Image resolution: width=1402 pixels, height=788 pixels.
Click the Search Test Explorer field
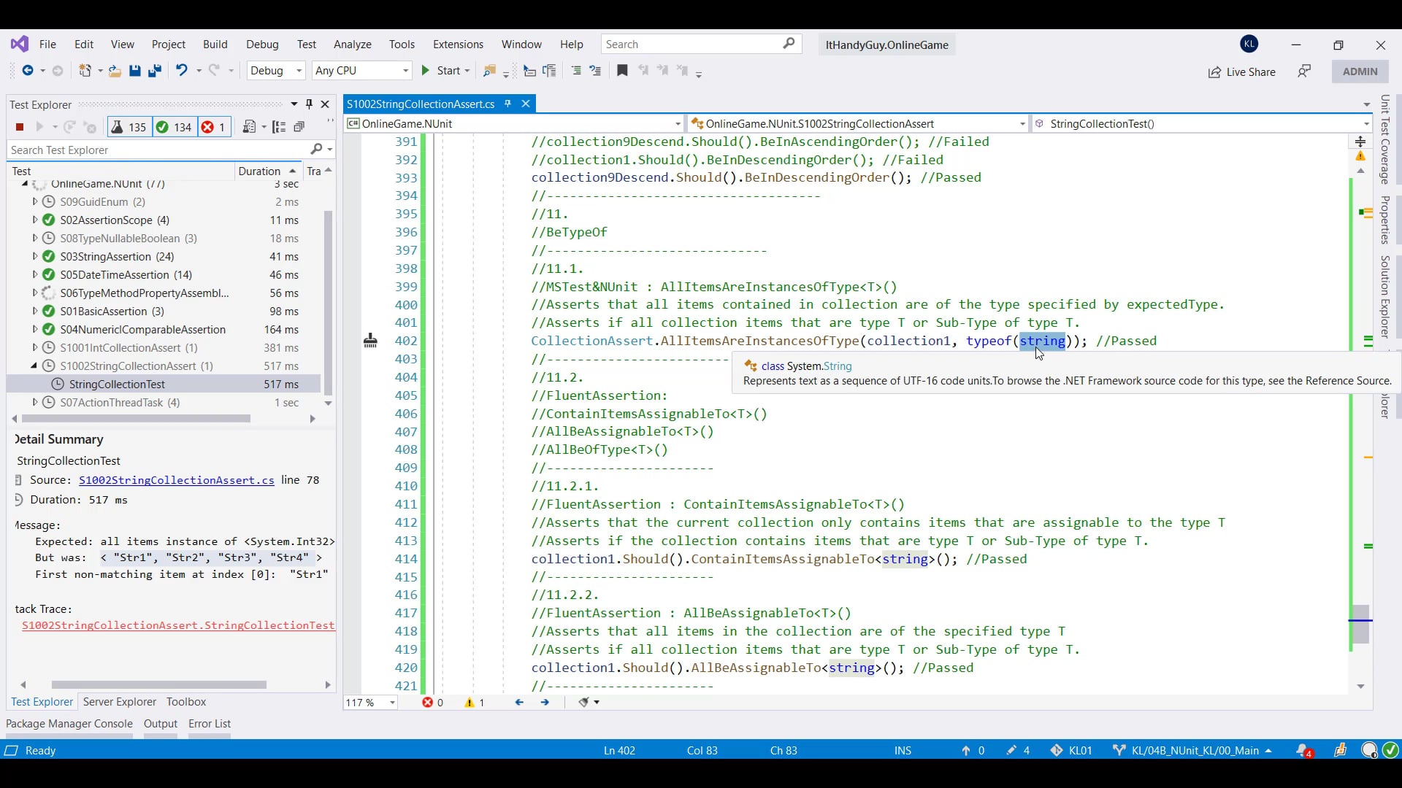coord(157,150)
